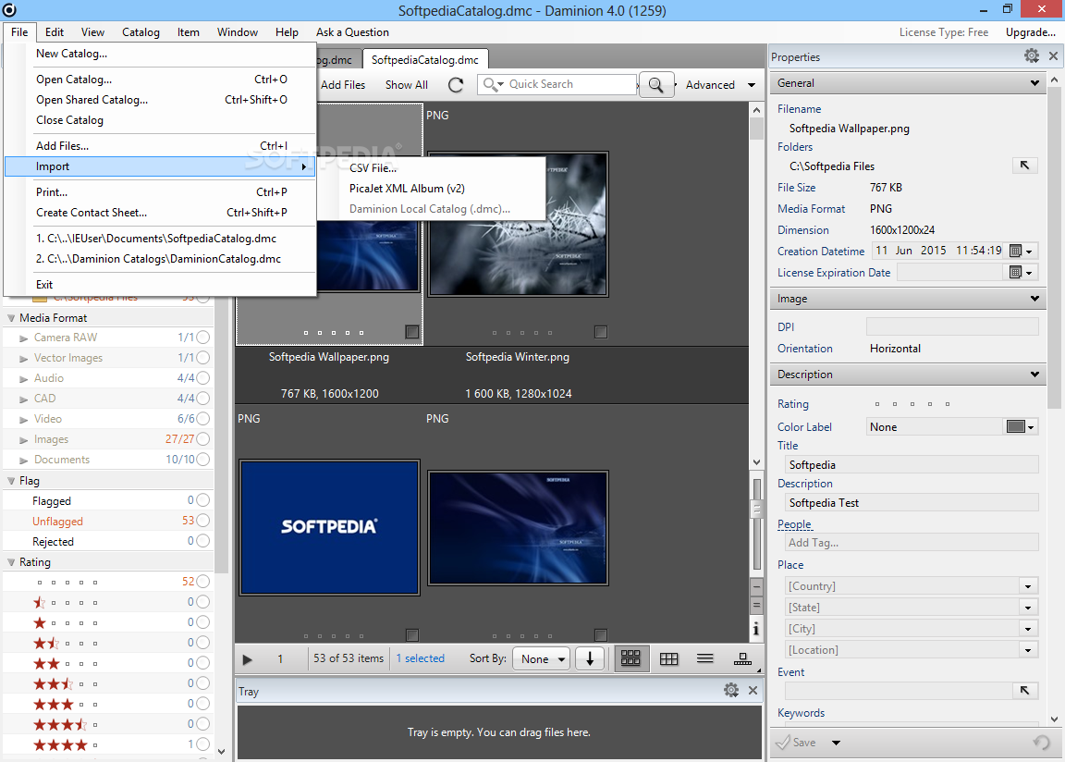
Task: Click the '1 selected' link
Action: click(x=420, y=658)
